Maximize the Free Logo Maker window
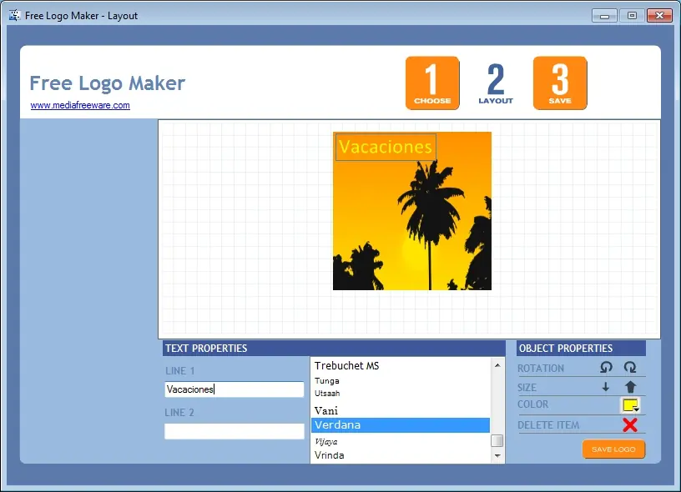Image resolution: width=681 pixels, height=492 pixels. 632,16
